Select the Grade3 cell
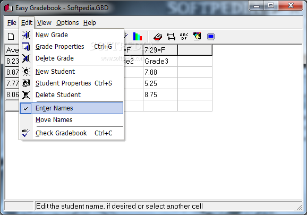307x215 pixels. (x=160, y=61)
